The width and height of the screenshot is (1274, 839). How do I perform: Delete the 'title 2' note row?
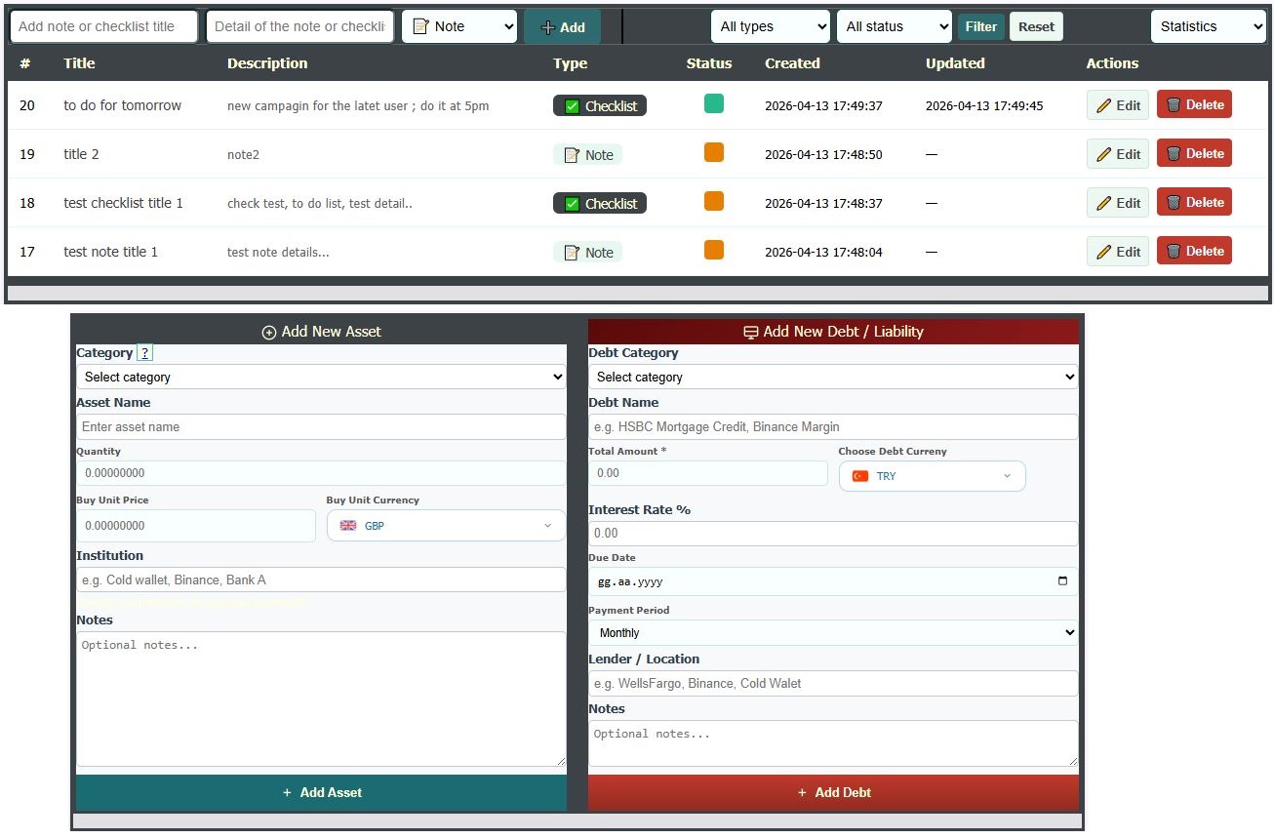pos(1194,153)
